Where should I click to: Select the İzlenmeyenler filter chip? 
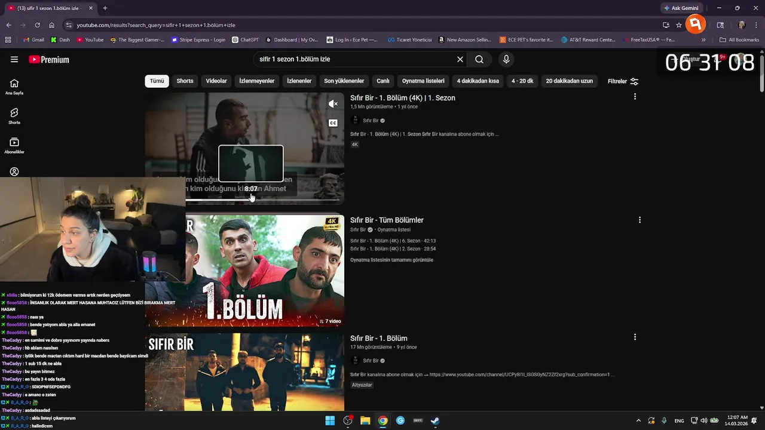click(x=257, y=81)
